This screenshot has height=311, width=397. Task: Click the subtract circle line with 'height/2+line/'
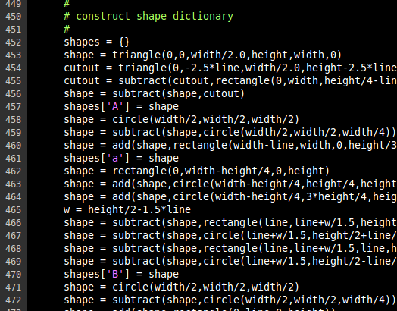click(230, 236)
